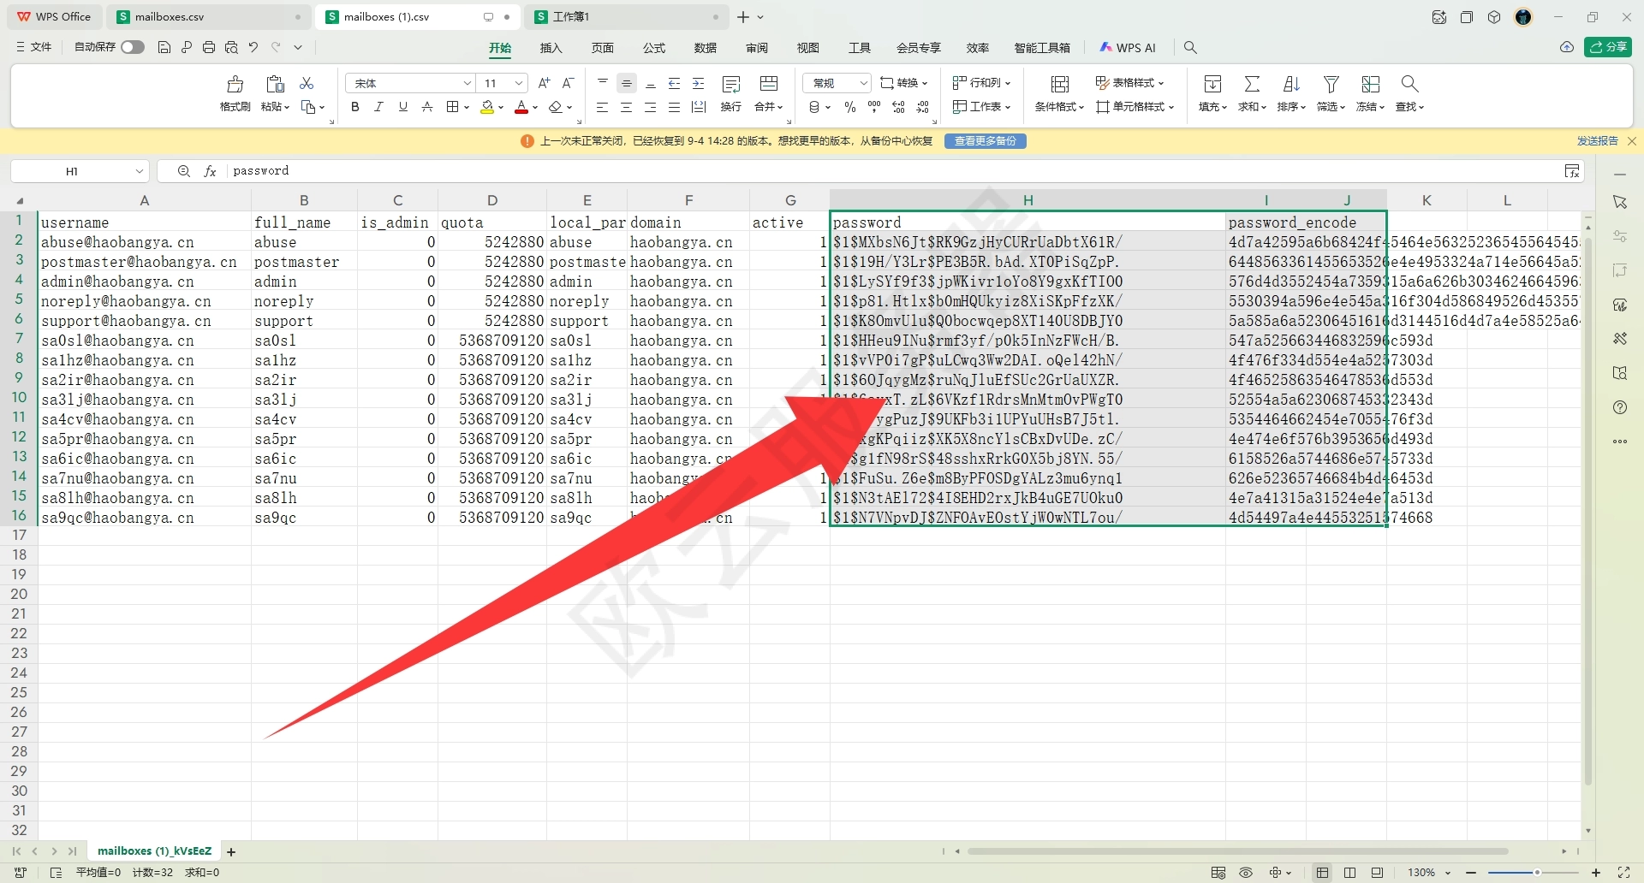Open the Data (数据) ribbon tab
Viewport: 1644px width, 883px height.
[x=706, y=48]
